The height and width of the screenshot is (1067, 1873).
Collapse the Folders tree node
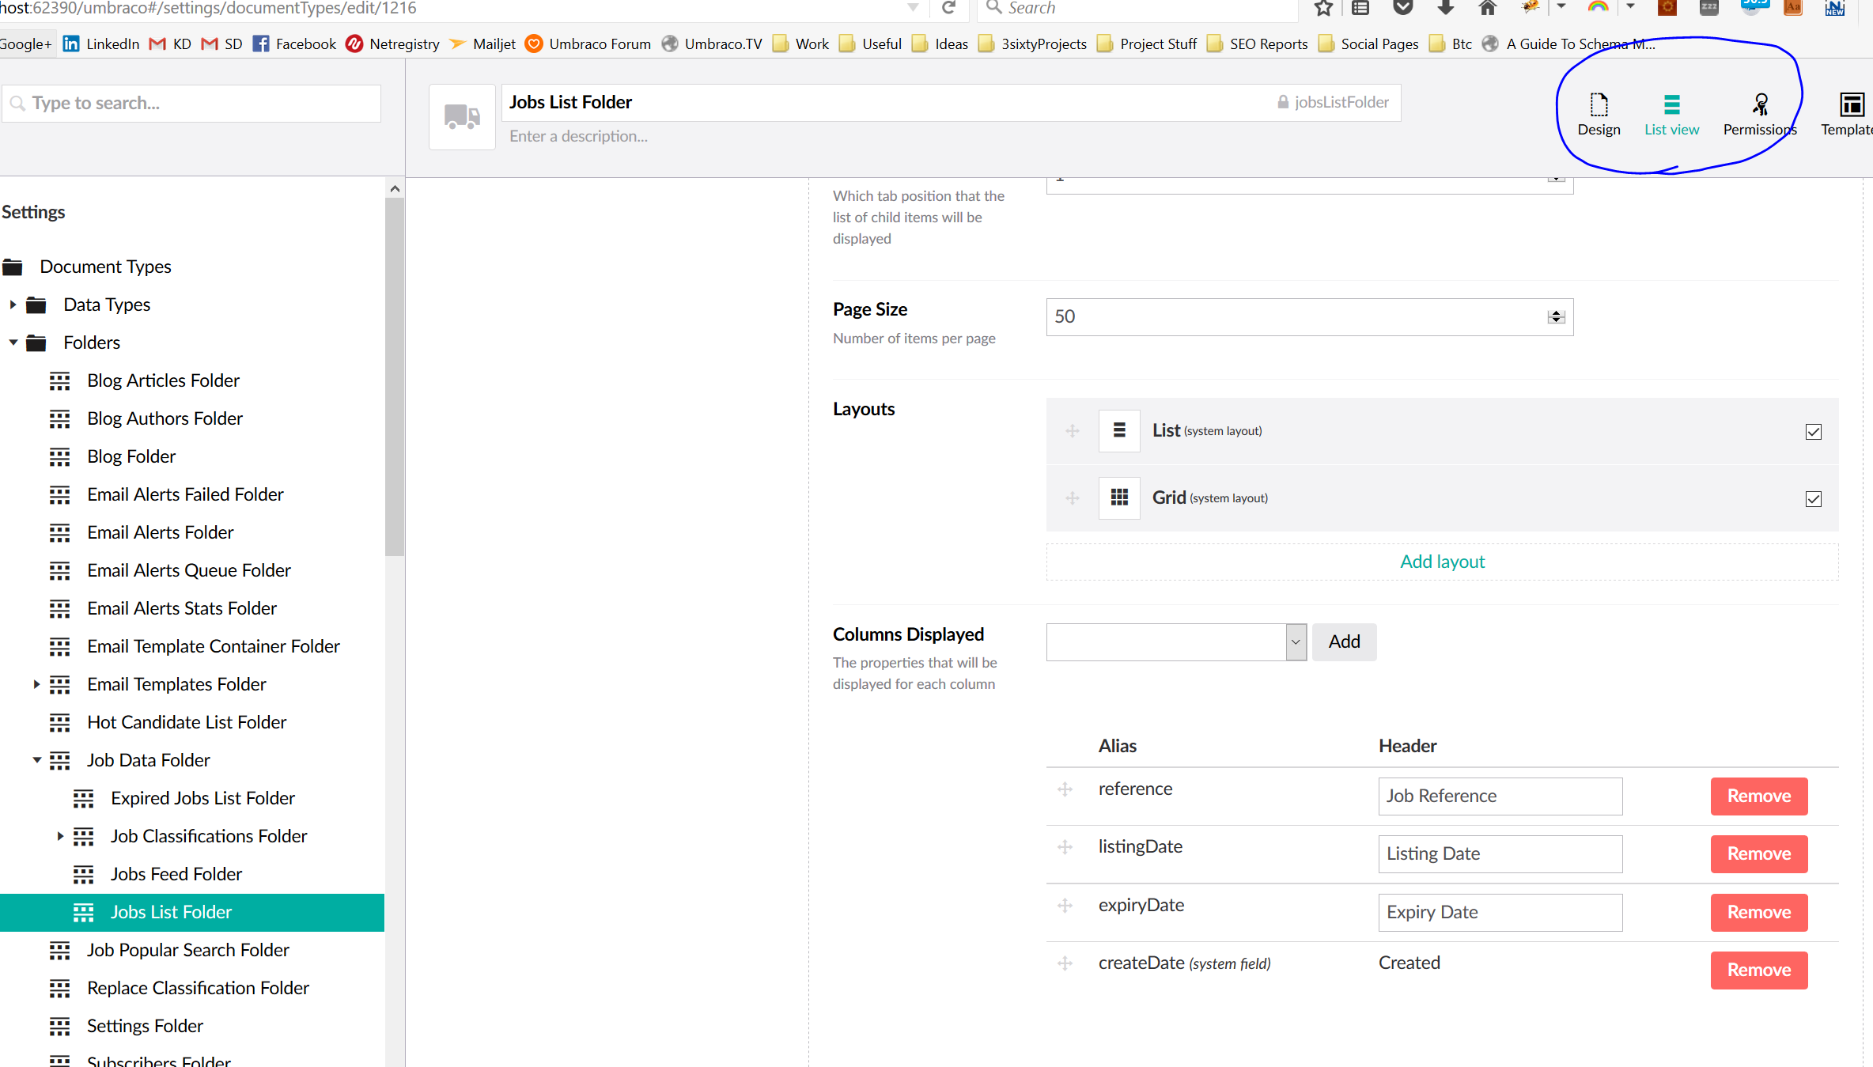coord(13,342)
